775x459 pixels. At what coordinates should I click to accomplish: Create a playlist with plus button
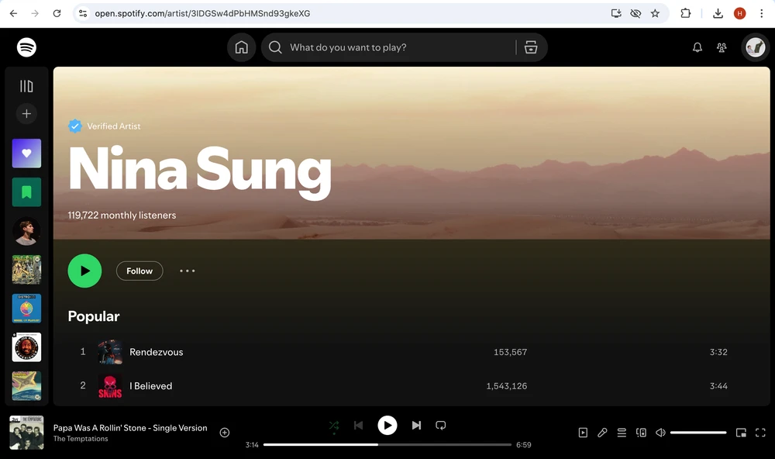26,114
